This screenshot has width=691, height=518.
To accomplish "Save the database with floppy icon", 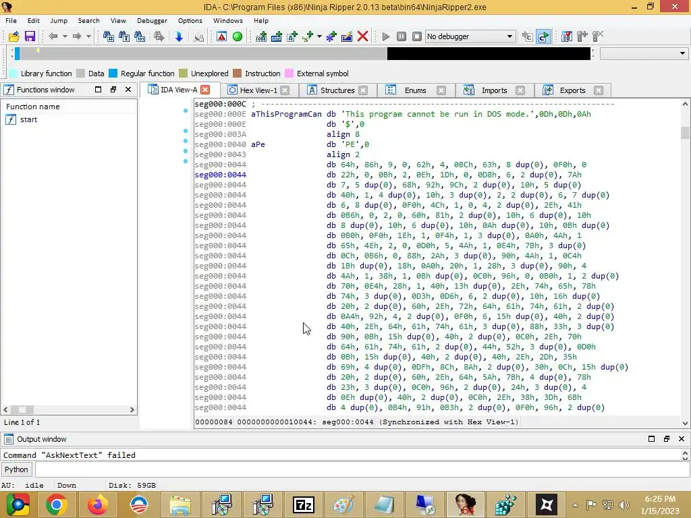I will [x=30, y=36].
